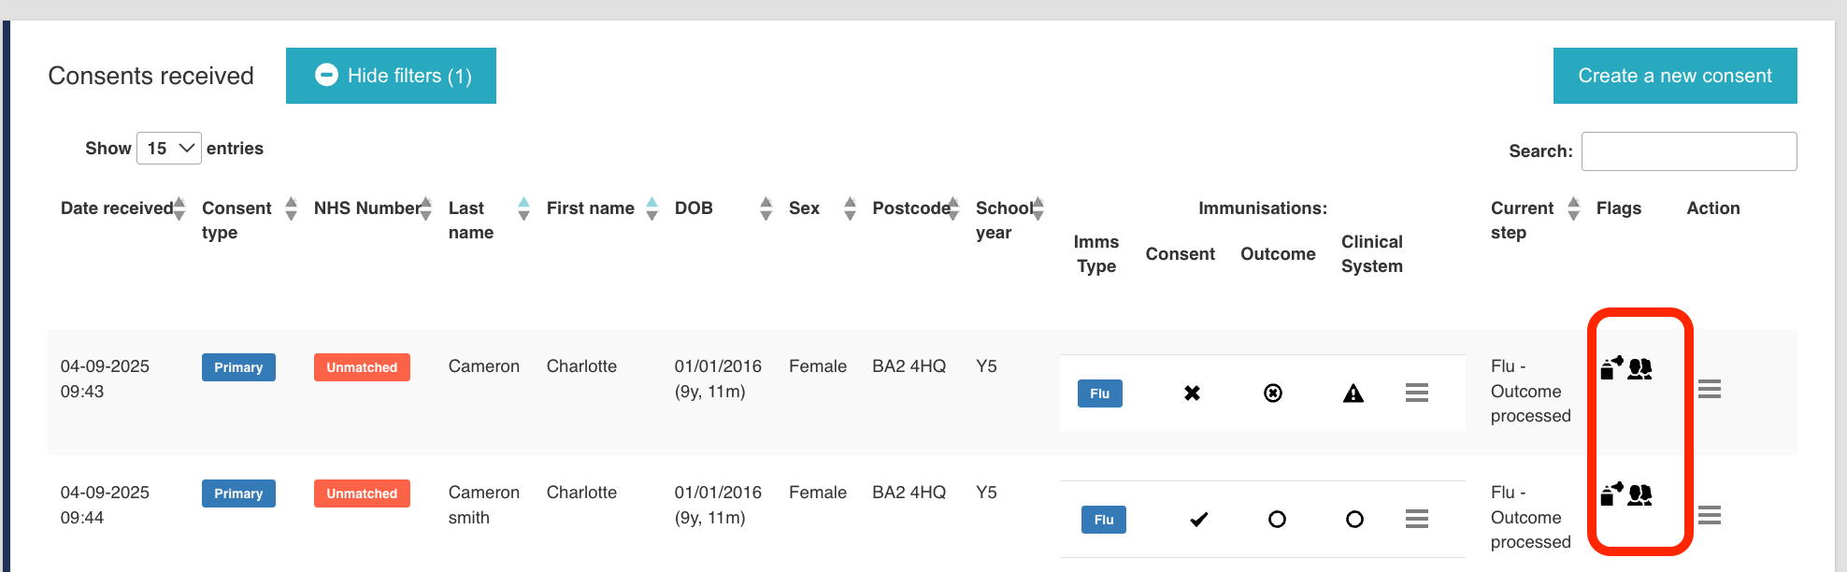Click the circled-x outcome icon in first row
Viewport: 1847px width, 572px height.
coord(1272,393)
